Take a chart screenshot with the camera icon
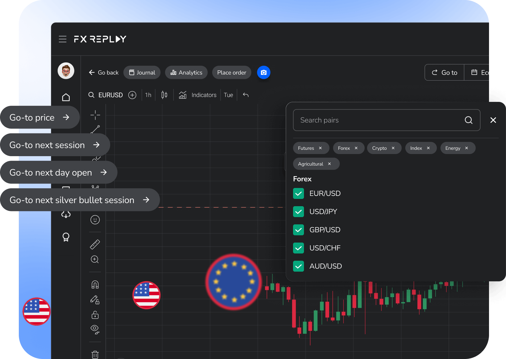This screenshot has height=359, width=506. (x=263, y=72)
